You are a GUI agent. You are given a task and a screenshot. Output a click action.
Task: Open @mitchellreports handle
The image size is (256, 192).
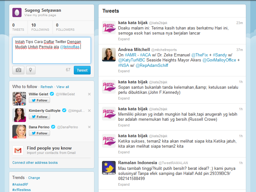[164, 50]
